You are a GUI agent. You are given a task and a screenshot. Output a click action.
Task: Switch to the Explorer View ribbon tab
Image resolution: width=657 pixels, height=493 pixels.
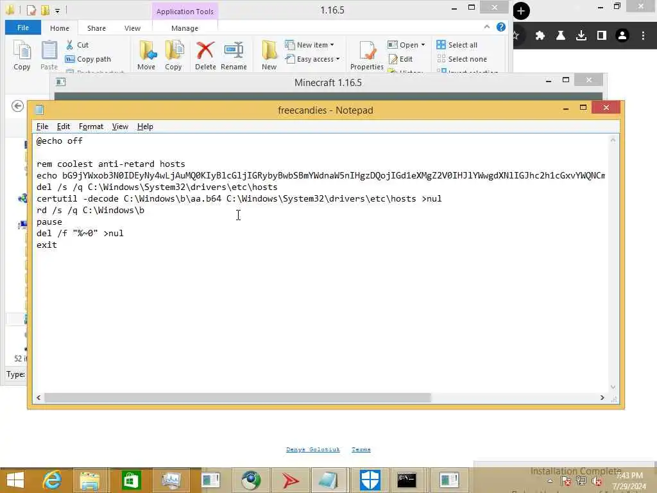pyautogui.click(x=132, y=28)
